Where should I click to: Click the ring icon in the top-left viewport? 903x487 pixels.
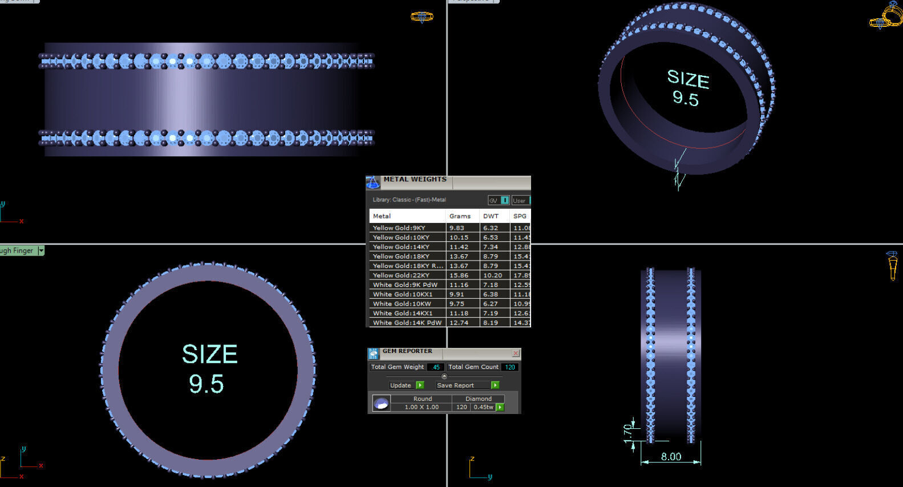click(x=422, y=17)
